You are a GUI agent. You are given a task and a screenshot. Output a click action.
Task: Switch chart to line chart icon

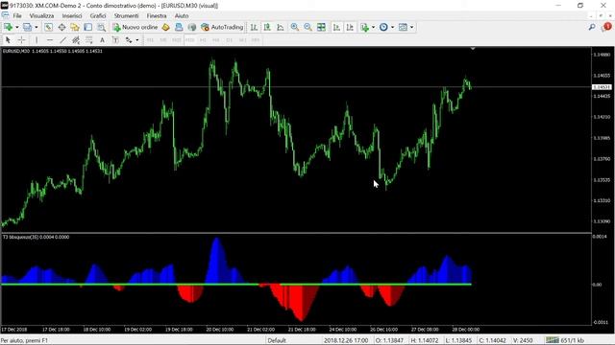[281, 27]
